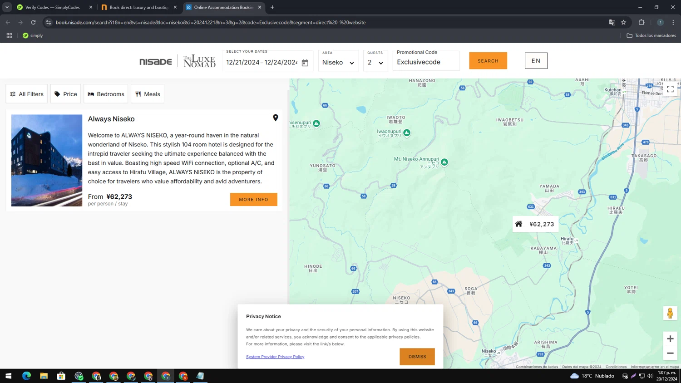Reload the page
The width and height of the screenshot is (681, 383).
(x=33, y=22)
